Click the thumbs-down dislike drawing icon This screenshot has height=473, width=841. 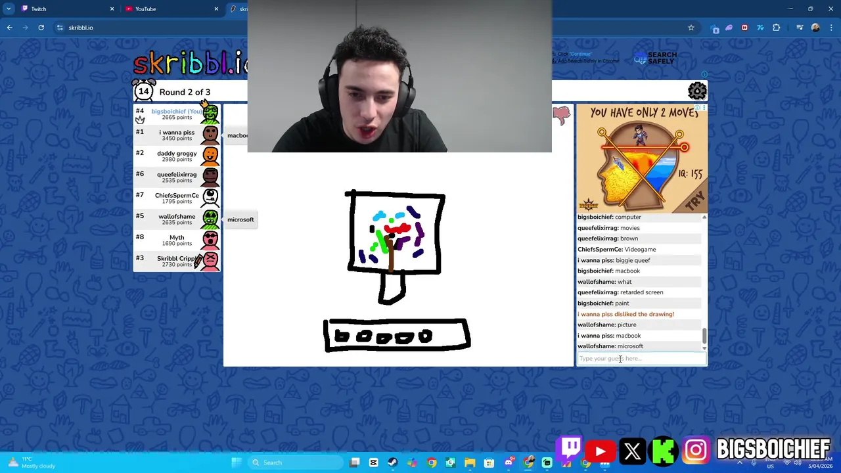[562, 116]
